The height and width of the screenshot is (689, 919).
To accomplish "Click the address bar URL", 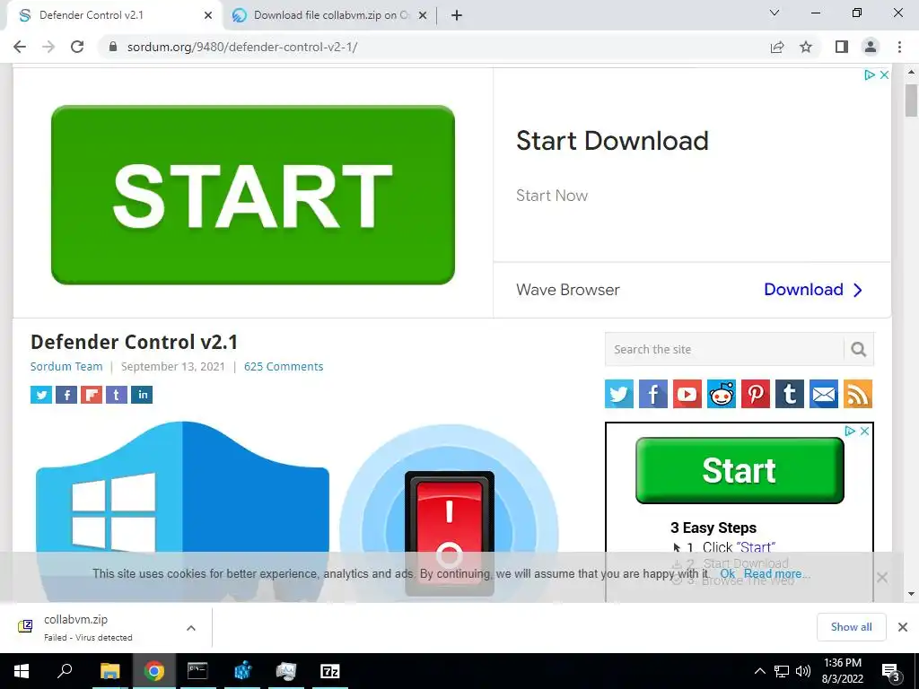I will click(x=242, y=47).
